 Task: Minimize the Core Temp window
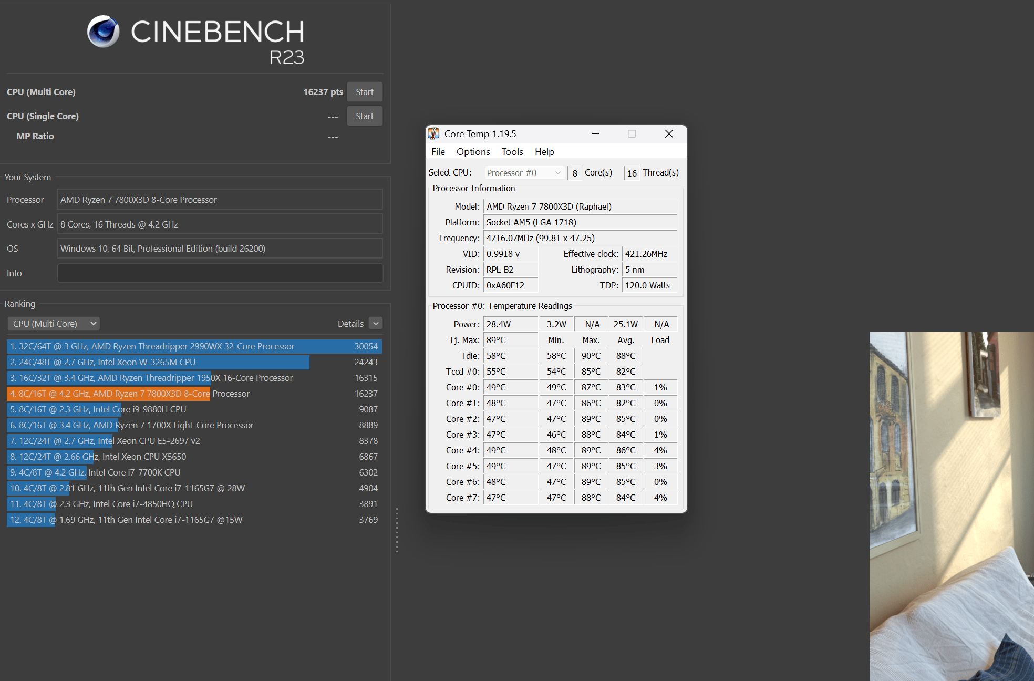coord(595,134)
